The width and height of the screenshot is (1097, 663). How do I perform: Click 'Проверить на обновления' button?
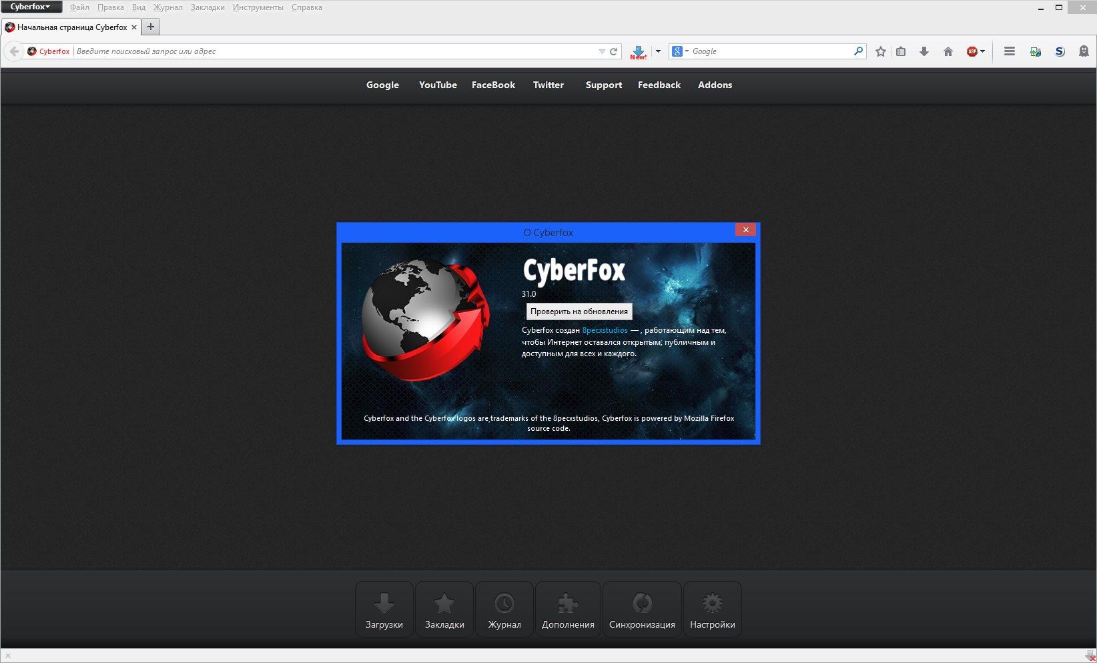(579, 311)
